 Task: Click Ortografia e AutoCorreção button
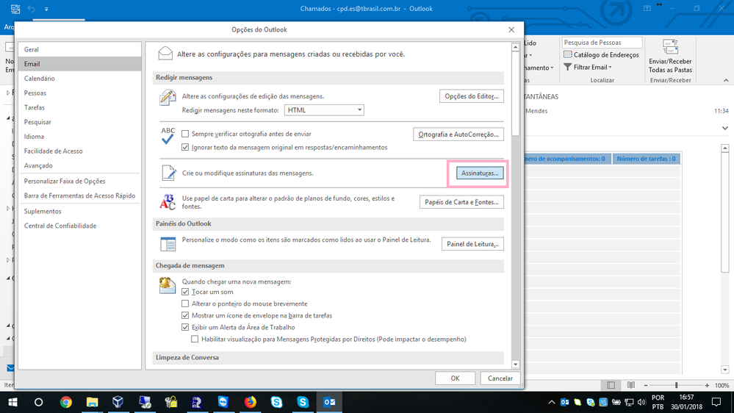[x=458, y=134]
